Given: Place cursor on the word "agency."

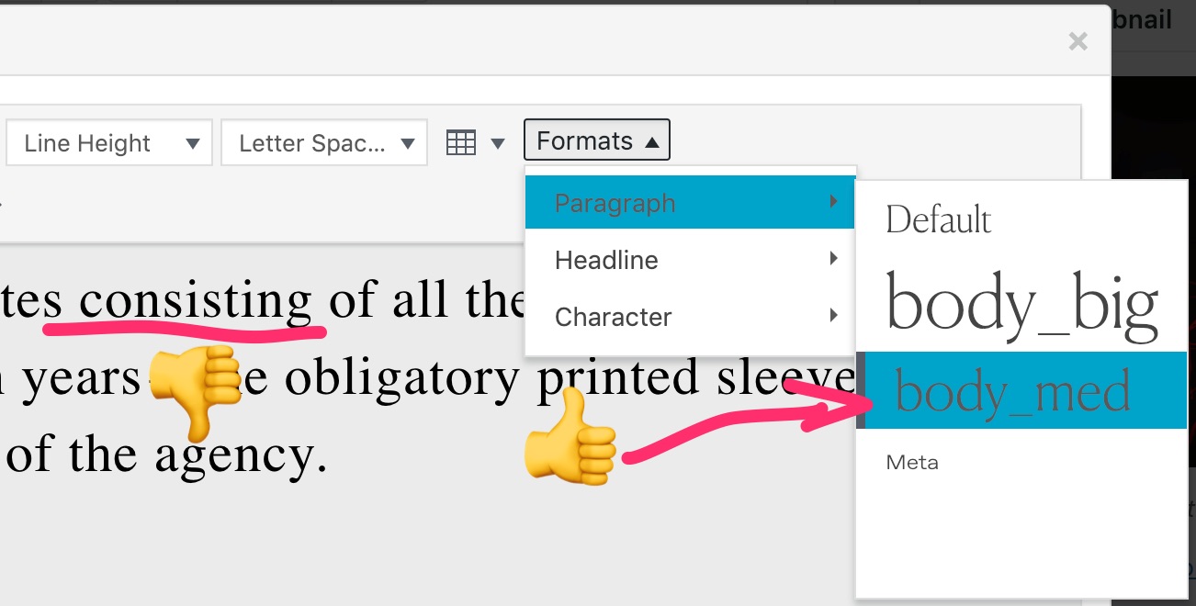Looking at the screenshot, I should click(241, 454).
